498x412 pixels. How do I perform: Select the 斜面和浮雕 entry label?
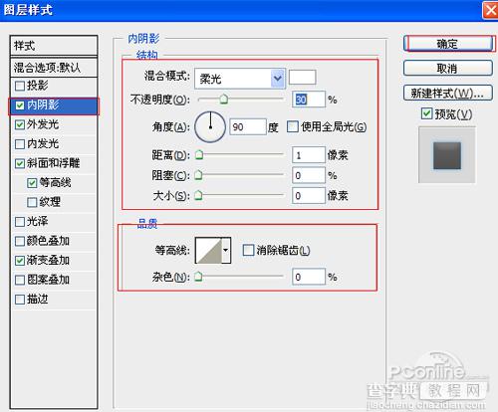pos(54,163)
